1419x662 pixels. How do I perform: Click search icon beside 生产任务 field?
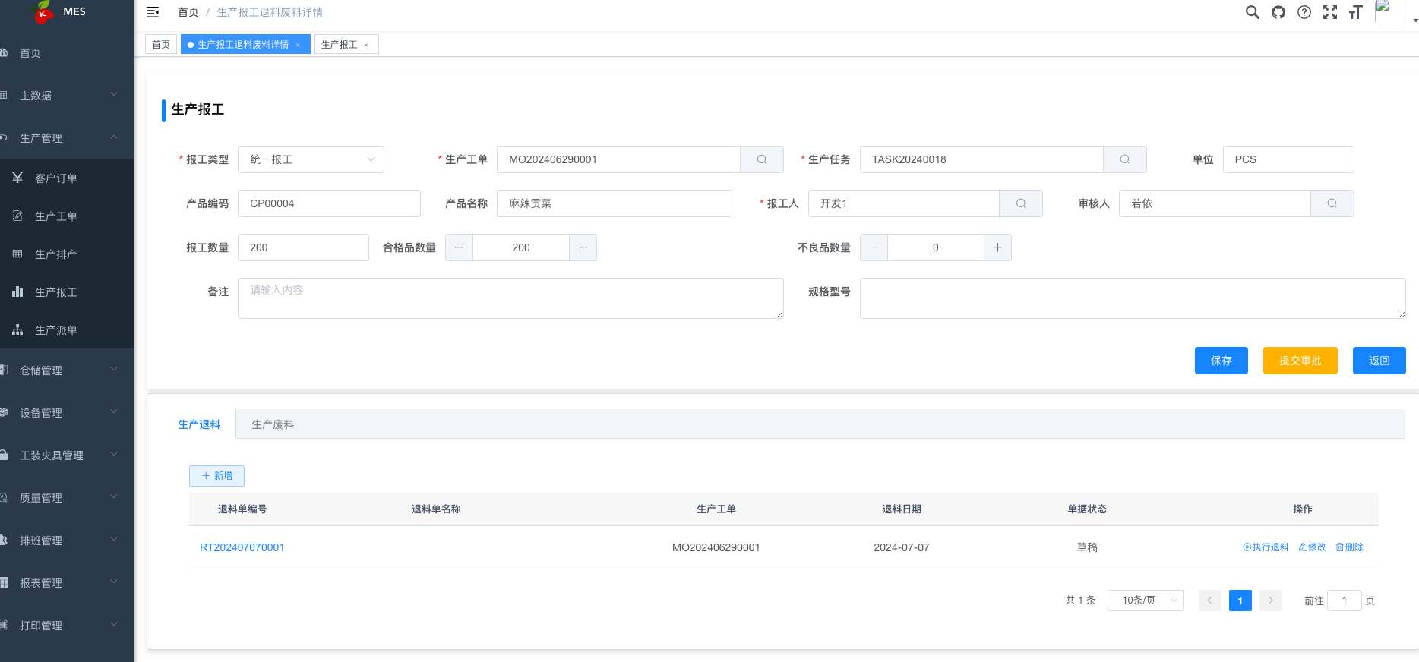click(x=1125, y=159)
